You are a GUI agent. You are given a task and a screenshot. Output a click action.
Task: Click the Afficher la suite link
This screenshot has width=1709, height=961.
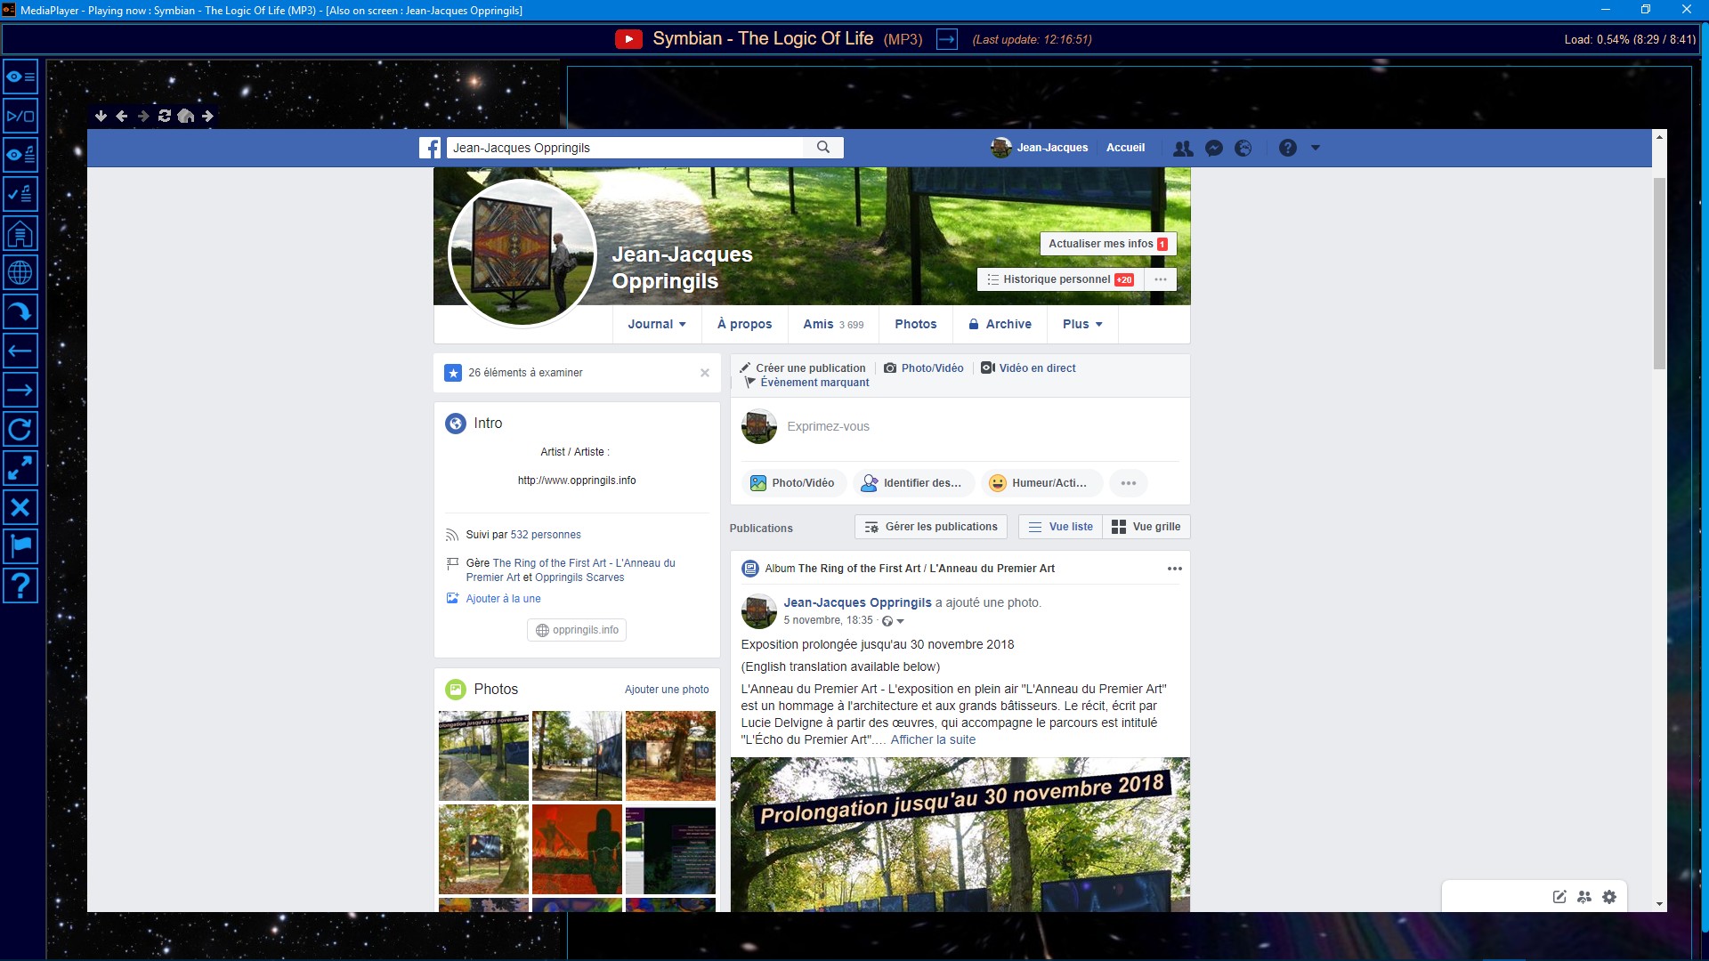tap(933, 739)
